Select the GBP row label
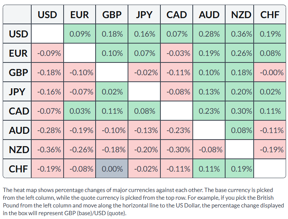The height and width of the screenshot is (219, 288). 17,72
